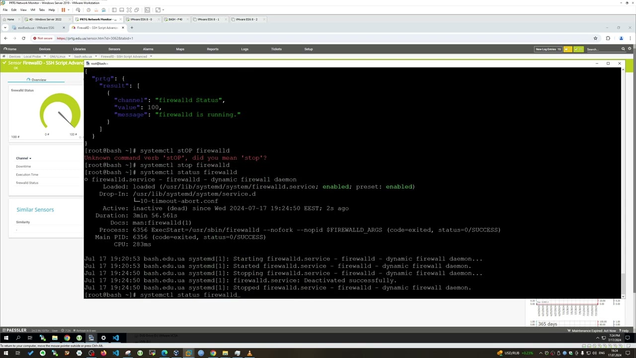Open the PRTG Reports menu
This screenshot has height=358, width=636.
(x=213, y=49)
